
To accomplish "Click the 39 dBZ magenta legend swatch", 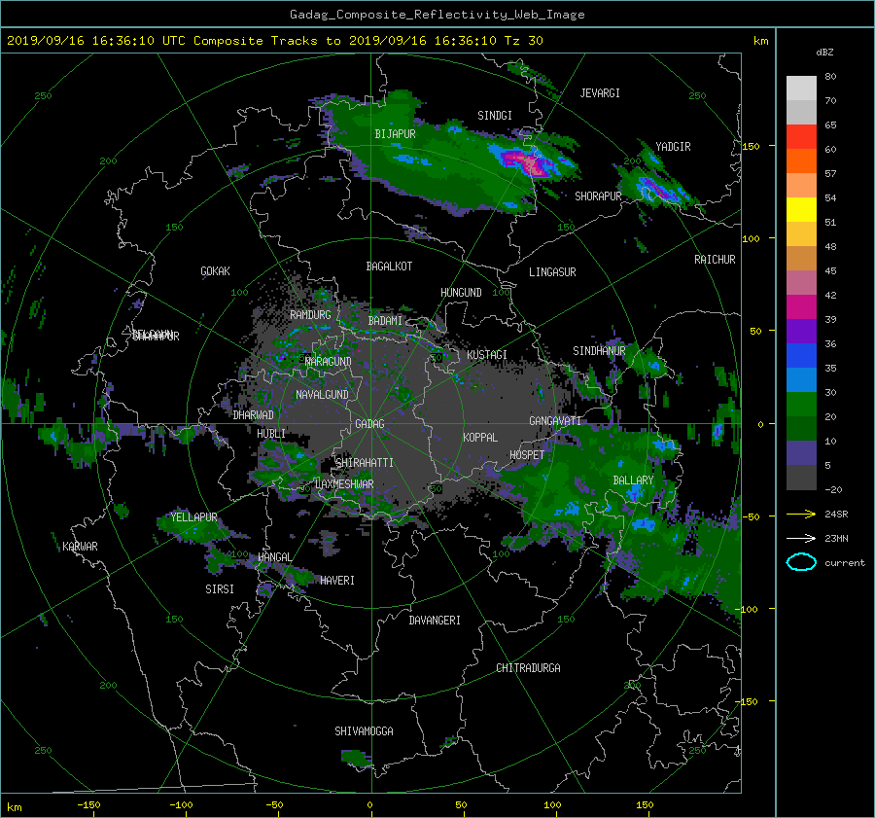I will [801, 306].
